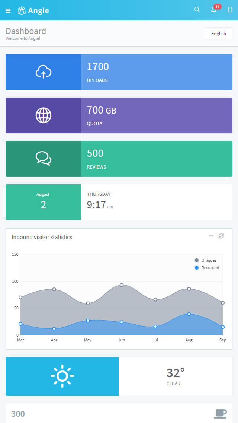The height and width of the screenshot is (423, 238).
Task: Open notifications bell with 11 badge
Action: 214,10
